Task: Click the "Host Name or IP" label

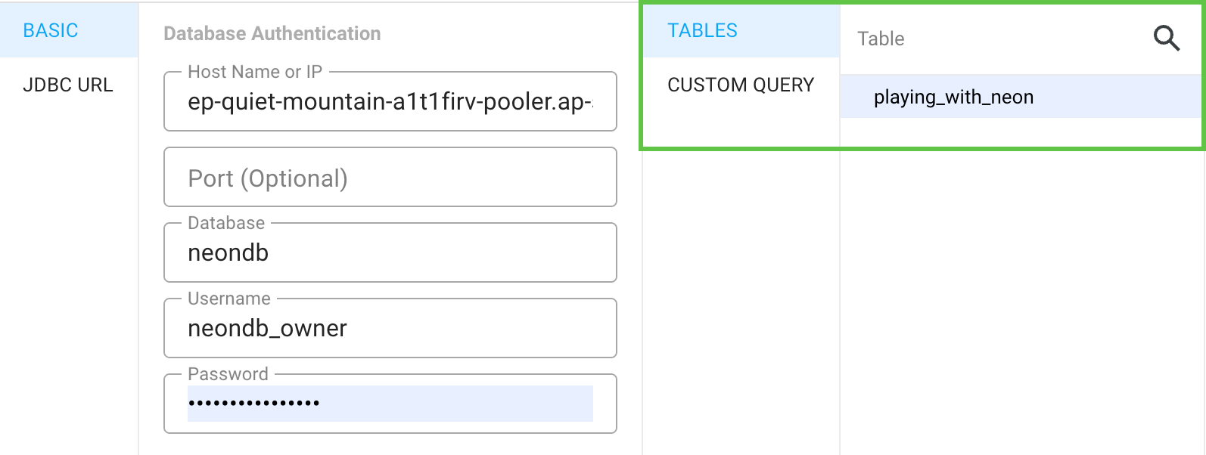Action: click(255, 72)
